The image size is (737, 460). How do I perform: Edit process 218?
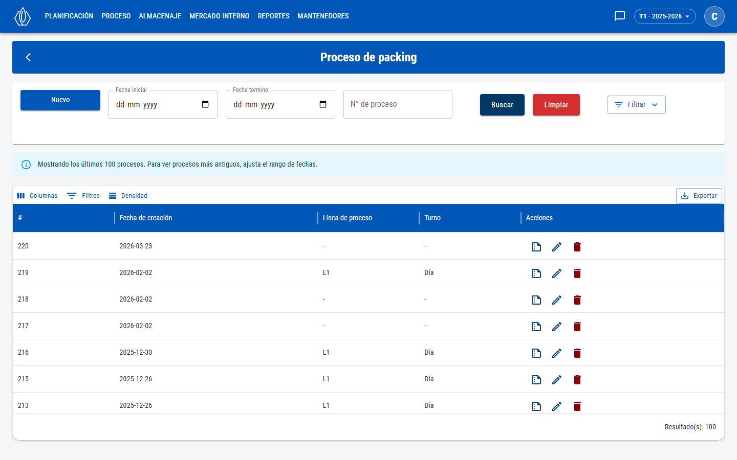[557, 300]
